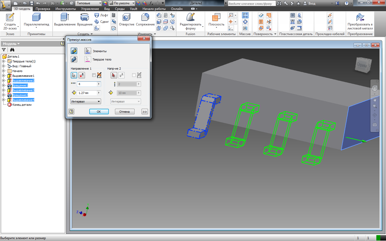
Task: Click the ViewCube Справа face
Action: click(x=362, y=65)
